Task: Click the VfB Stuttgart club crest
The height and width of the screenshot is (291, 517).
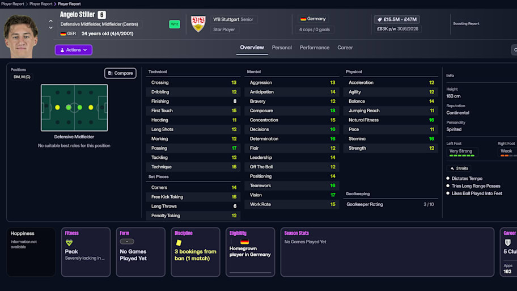Action: (x=198, y=24)
